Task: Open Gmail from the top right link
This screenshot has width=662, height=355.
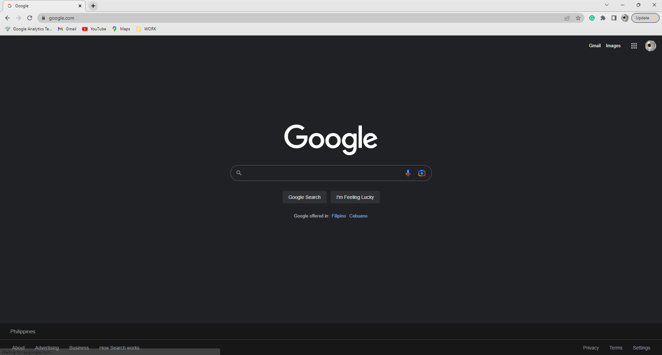Action: (x=594, y=45)
